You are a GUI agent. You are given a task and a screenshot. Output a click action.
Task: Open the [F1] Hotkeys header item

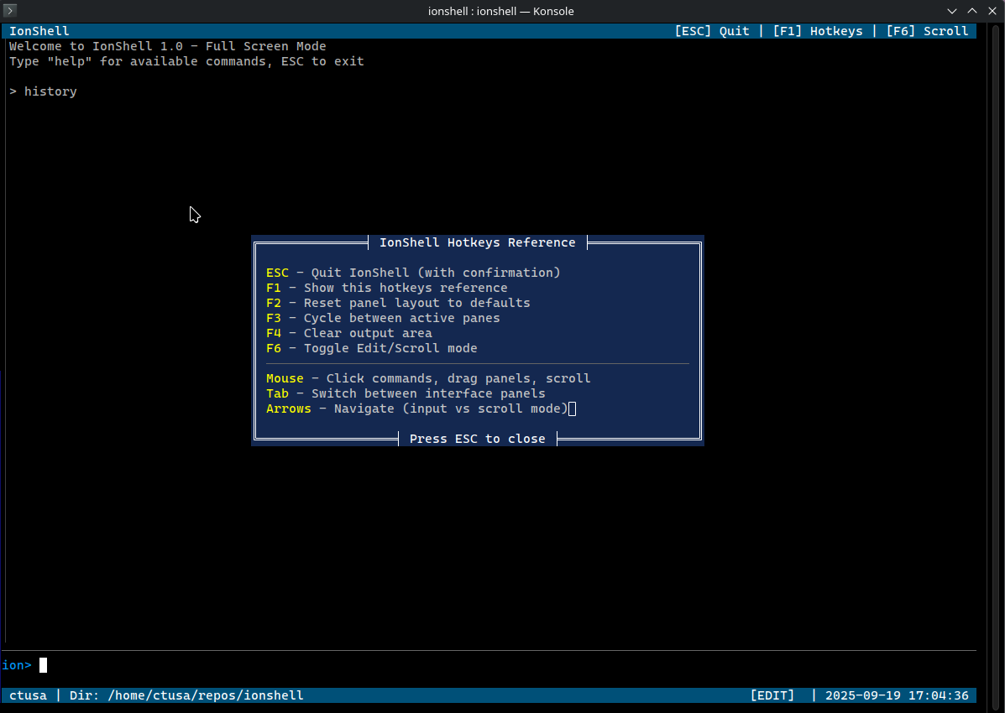click(817, 31)
